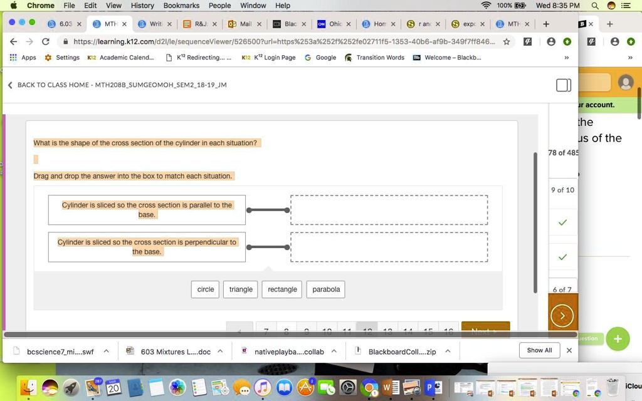The width and height of the screenshot is (642, 401).
Task: Open Google Chrome in the Dock
Action: pos(369,387)
